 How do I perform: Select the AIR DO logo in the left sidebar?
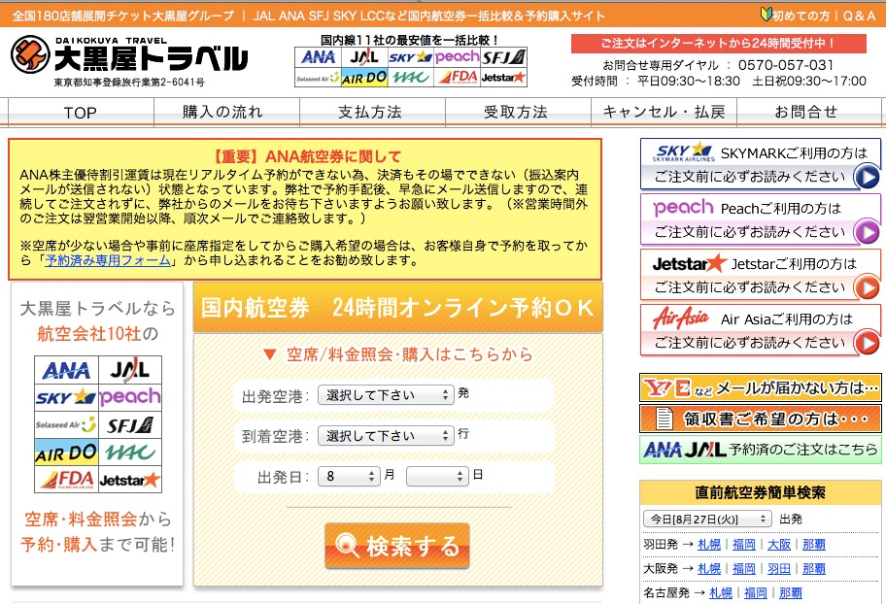point(66,453)
